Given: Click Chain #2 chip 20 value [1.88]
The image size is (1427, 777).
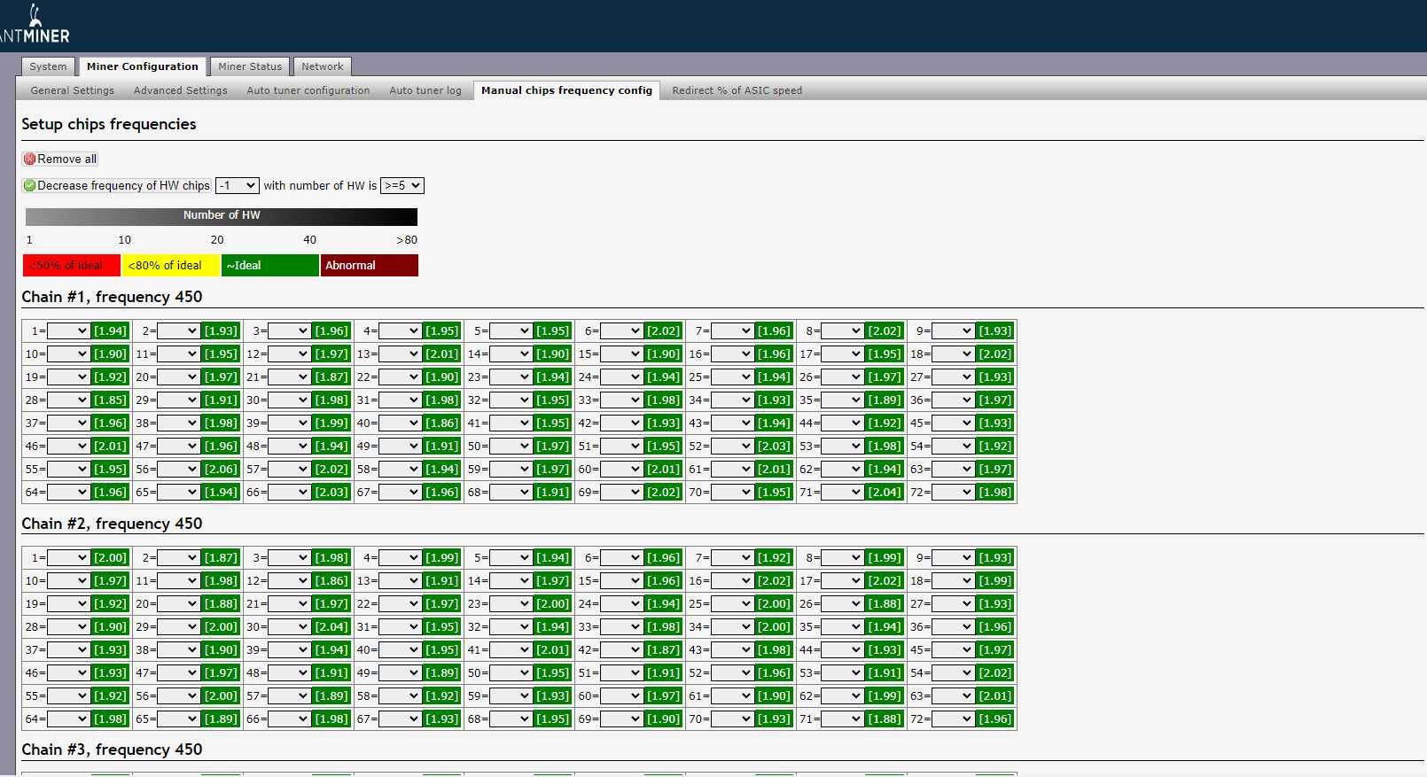Looking at the screenshot, I should click(x=221, y=604).
